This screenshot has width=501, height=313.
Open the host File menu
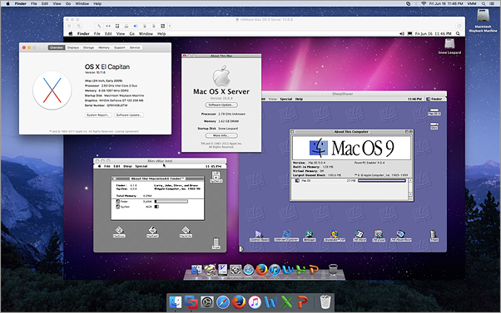(x=33, y=3)
